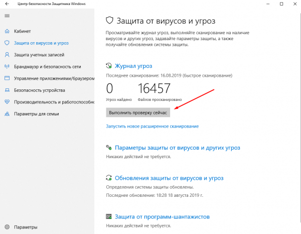
Task: Click the shield icon beside the page heading
Action: tap(109, 21)
